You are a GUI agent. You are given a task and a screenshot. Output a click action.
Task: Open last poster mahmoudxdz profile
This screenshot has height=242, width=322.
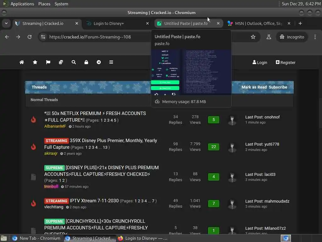coord(277,201)
